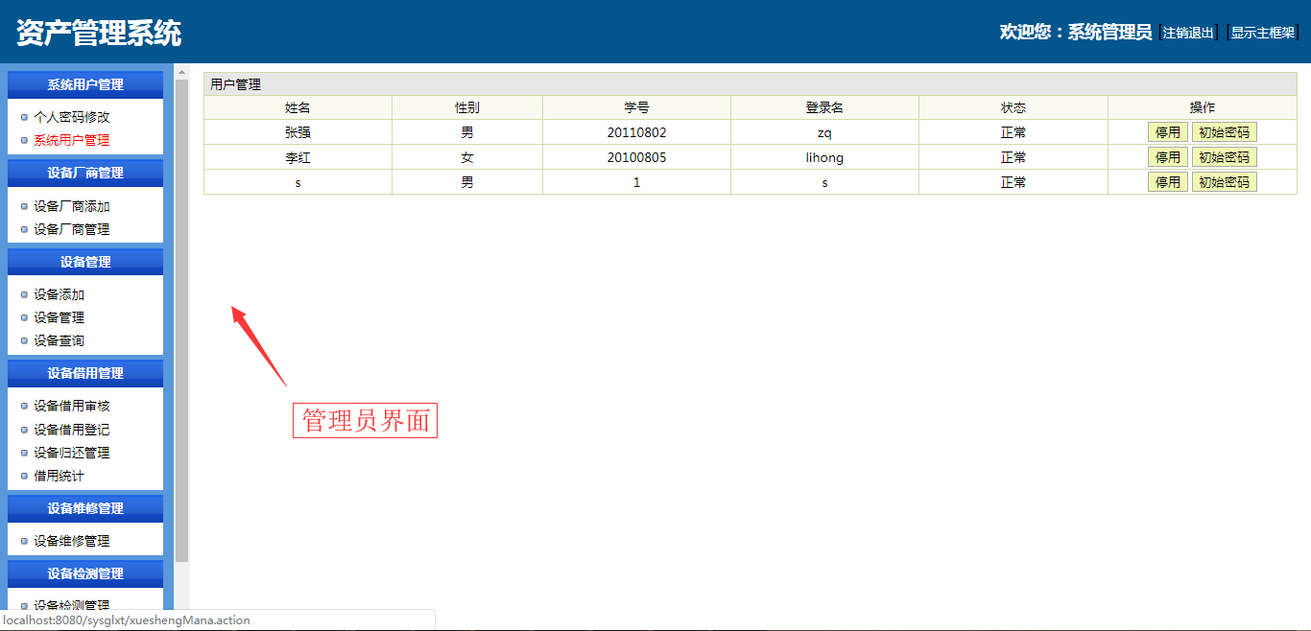Click 停用 button for 李红

[x=1168, y=157]
